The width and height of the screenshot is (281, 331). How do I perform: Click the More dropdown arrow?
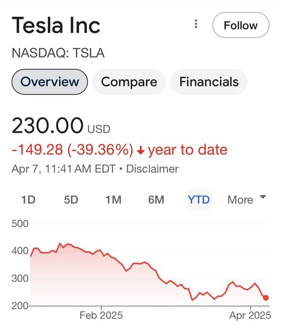[x=263, y=197]
